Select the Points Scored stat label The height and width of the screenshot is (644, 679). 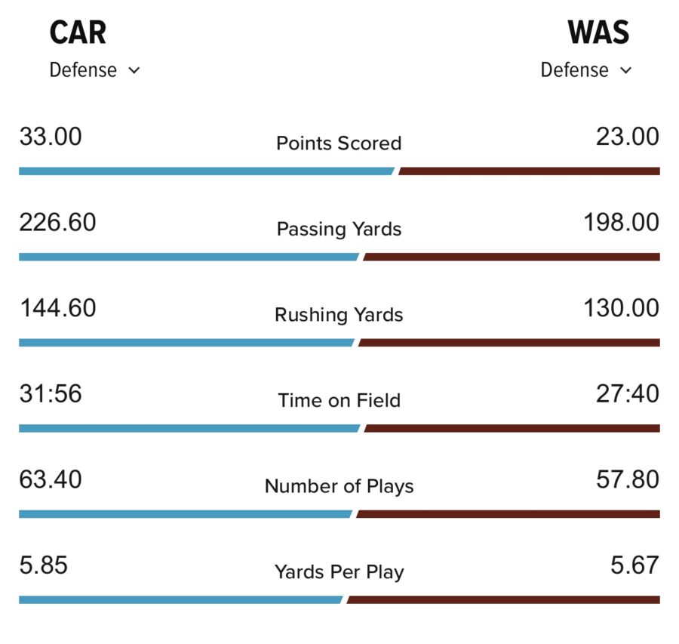click(339, 143)
